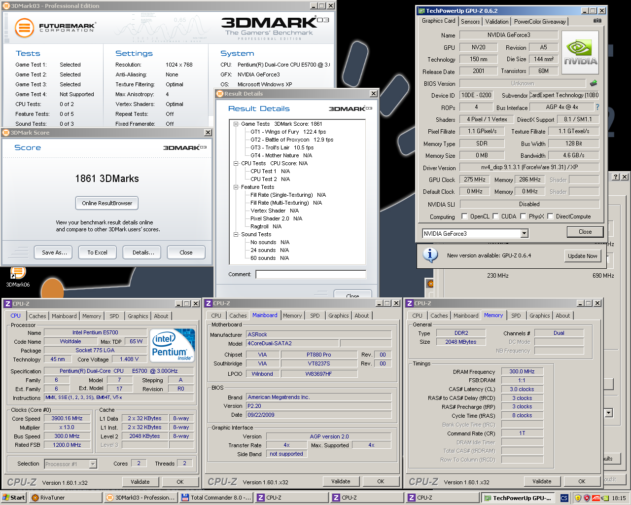This screenshot has width=631, height=505.
Task: Open the RivaTuner taskbar item
Action: (65, 498)
